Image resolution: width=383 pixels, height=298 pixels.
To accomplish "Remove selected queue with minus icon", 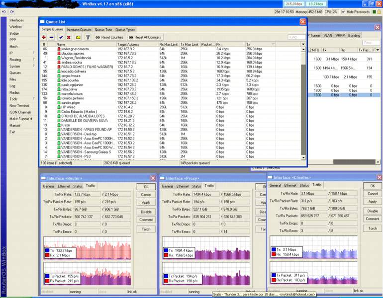I will tap(52, 37).
